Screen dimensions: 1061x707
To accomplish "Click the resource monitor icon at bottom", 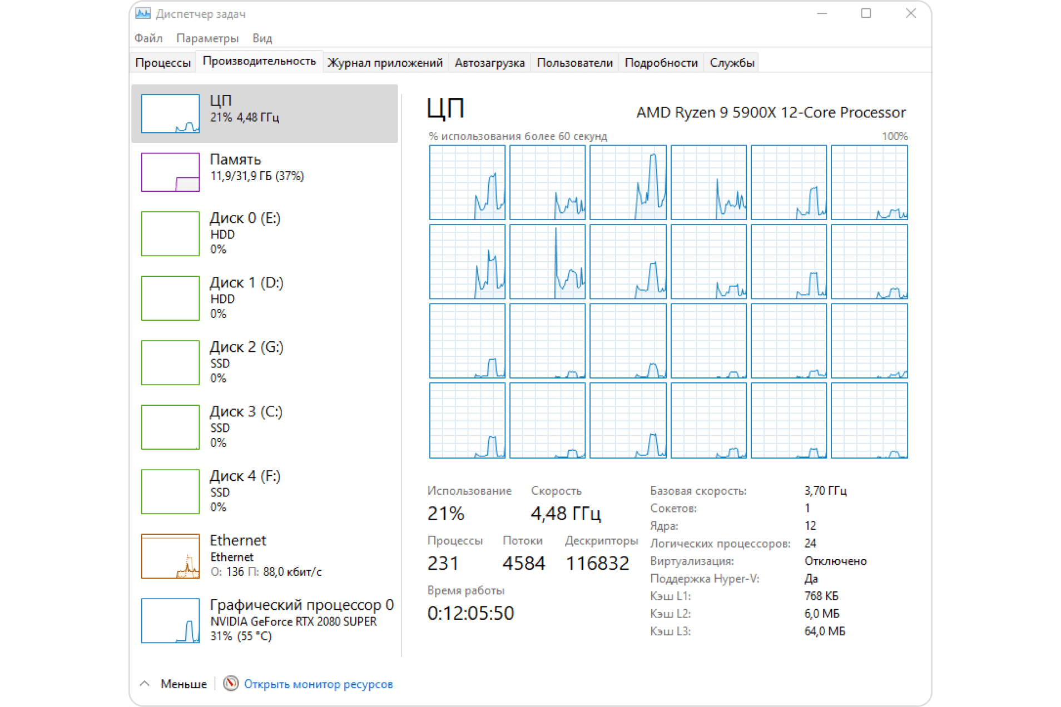I will click(x=231, y=683).
